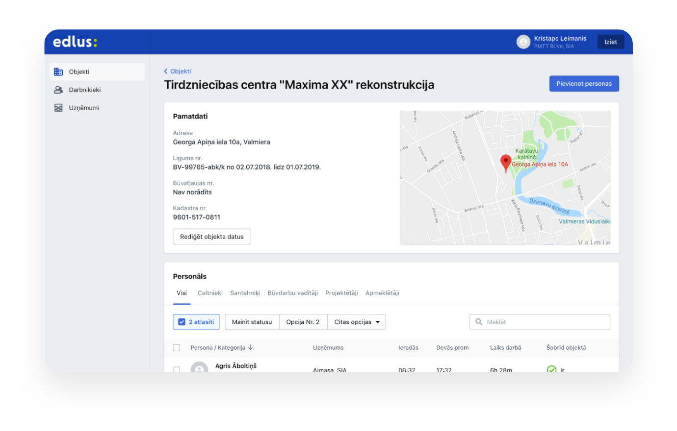Viewport: 677px width, 431px height.
Task: Click Rediģēt objekta datus button
Action: point(212,237)
